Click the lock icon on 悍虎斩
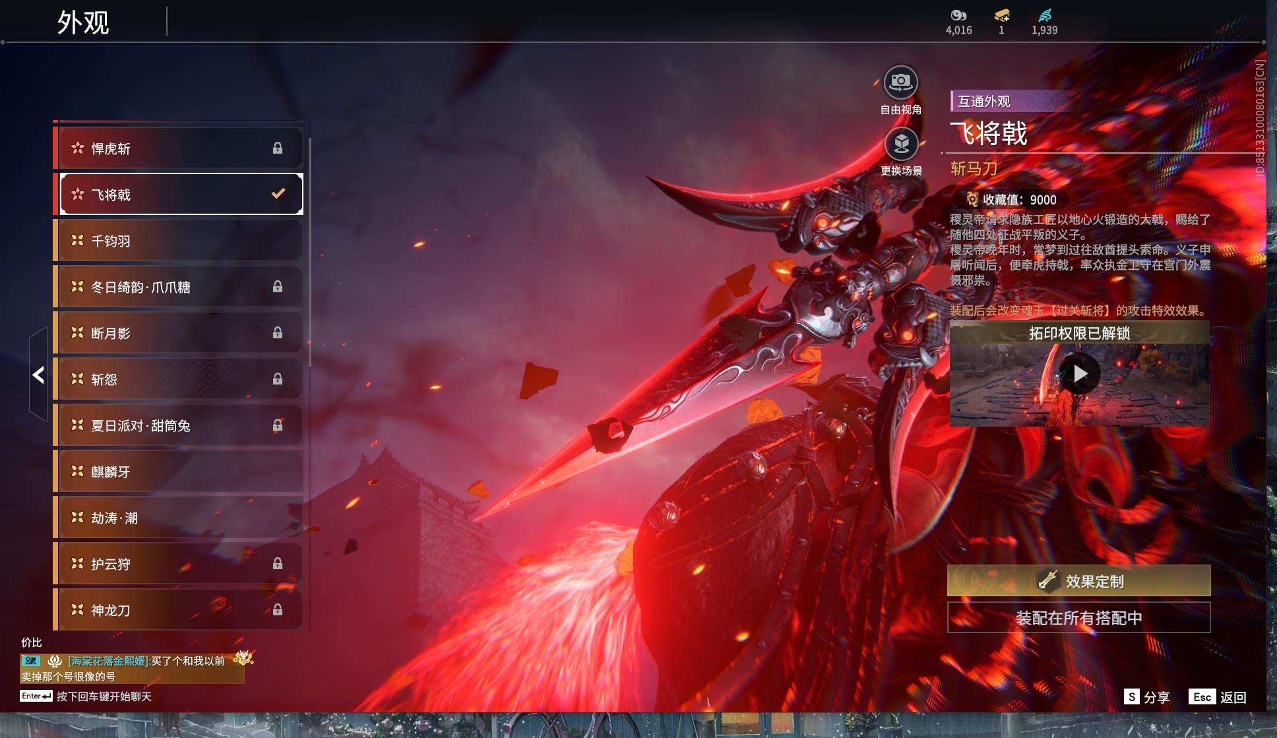The height and width of the screenshot is (738, 1277). (278, 148)
